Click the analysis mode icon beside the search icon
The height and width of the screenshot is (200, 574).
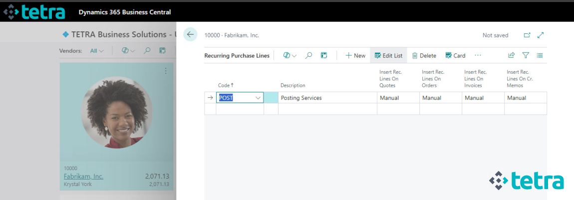pos(323,55)
